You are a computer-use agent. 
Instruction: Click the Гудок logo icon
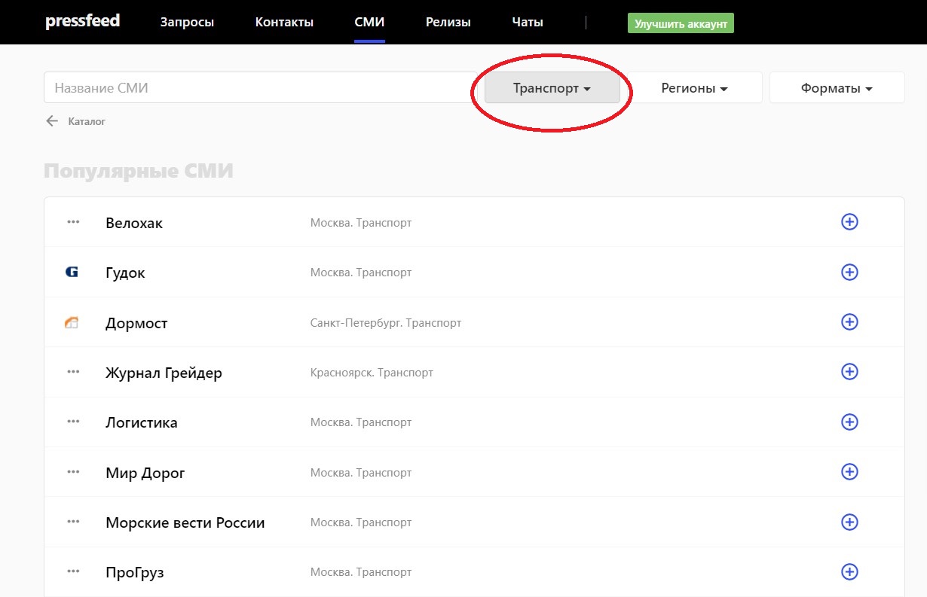(72, 273)
